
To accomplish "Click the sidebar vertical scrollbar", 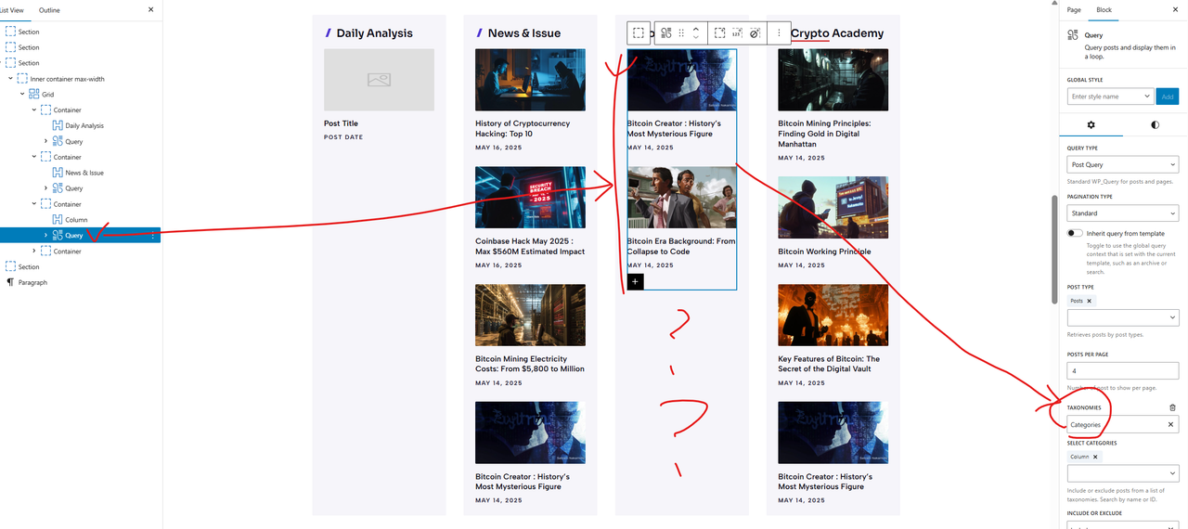I will (1054, 248).
